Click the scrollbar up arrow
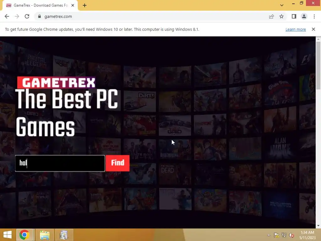 [318, 39]
